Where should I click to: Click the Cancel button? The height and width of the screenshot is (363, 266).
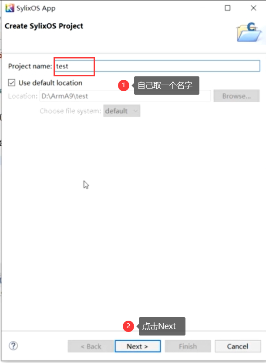click(238, 346)
